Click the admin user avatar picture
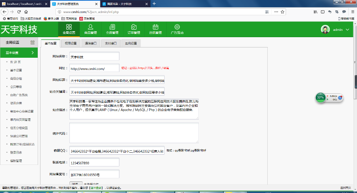 pos(325,30)
